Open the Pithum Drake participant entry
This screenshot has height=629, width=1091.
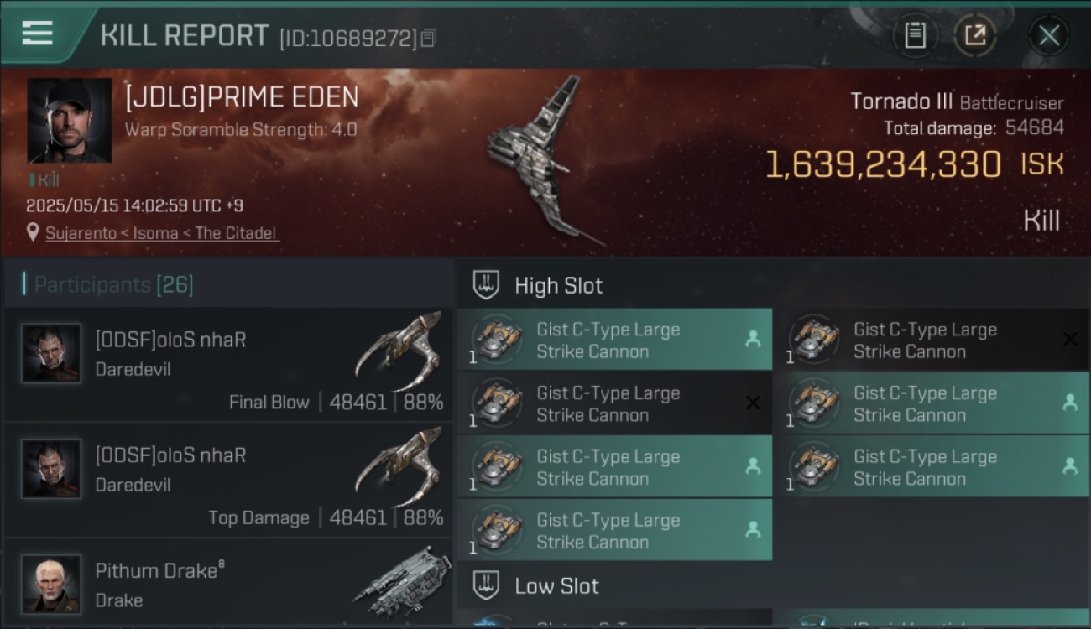point(227,582)
